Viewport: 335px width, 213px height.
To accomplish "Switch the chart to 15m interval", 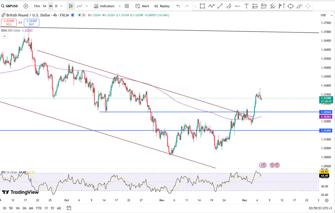I will (x=37, y=6).
